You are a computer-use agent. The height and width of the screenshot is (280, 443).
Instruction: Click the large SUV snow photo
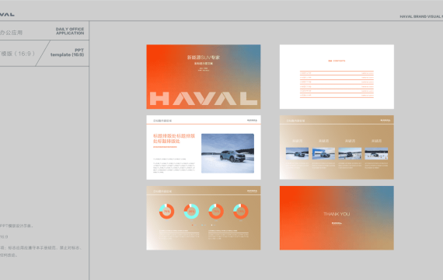[228, 153]
